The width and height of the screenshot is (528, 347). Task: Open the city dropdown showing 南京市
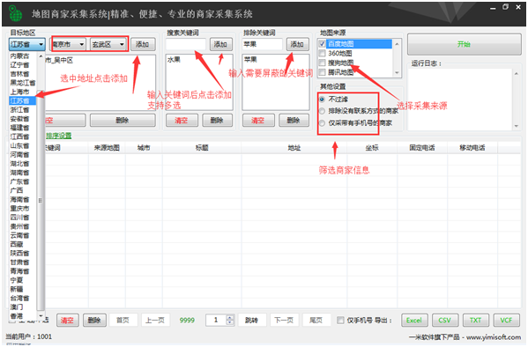[69, 44]
